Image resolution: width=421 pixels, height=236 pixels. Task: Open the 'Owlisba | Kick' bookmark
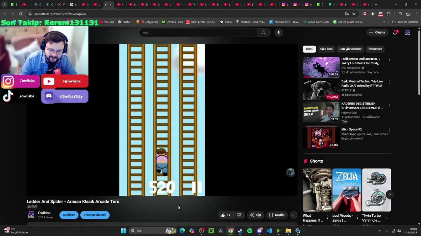point(172,22)
